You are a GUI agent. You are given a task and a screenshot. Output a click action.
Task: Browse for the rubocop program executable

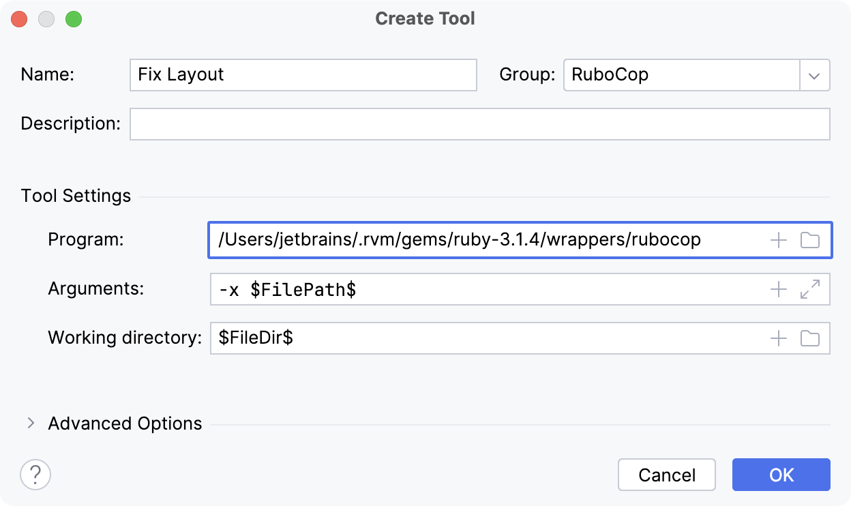click(810, 240)
